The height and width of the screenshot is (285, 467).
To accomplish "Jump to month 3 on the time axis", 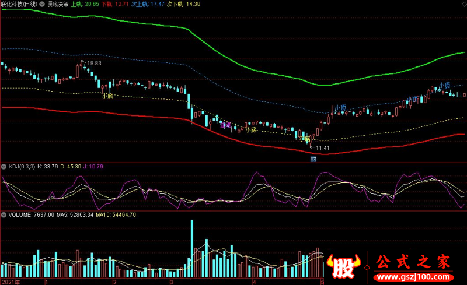I will click(172, 282).
